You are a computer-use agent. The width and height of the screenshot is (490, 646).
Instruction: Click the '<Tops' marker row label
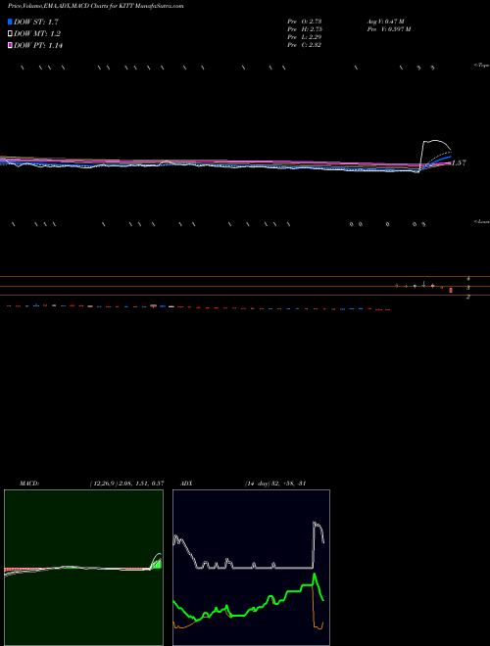481,65
